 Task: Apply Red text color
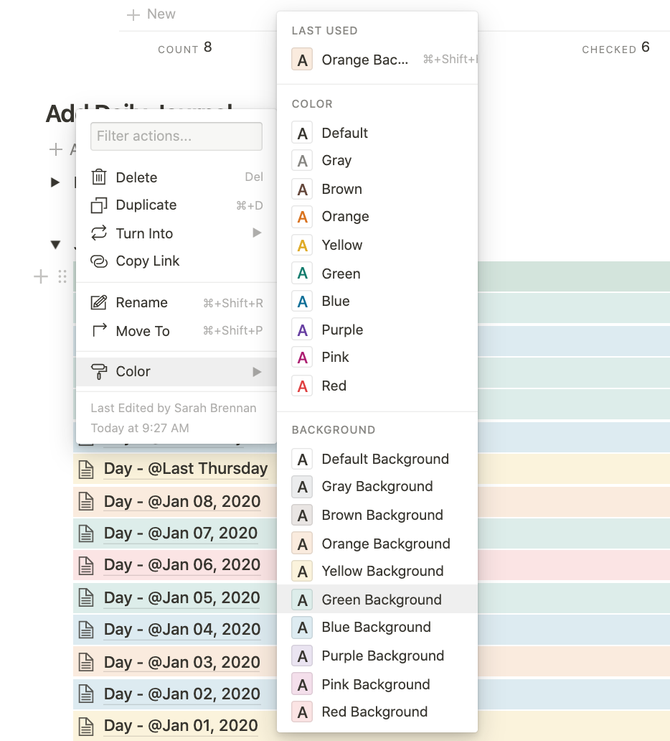pyautogui.click(x=377, y=386)
